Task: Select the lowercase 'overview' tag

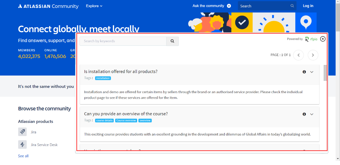Action: tap(145, 121)
